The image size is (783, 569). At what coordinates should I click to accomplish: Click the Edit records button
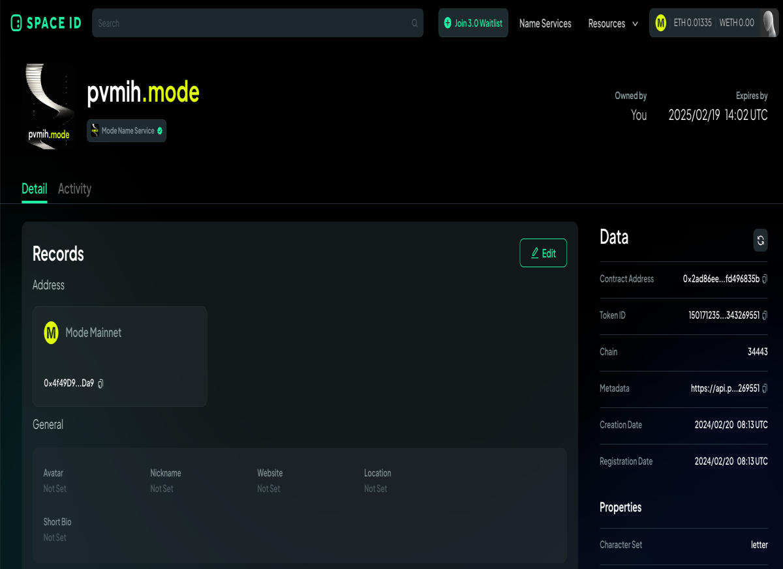(x=543, y=253)
